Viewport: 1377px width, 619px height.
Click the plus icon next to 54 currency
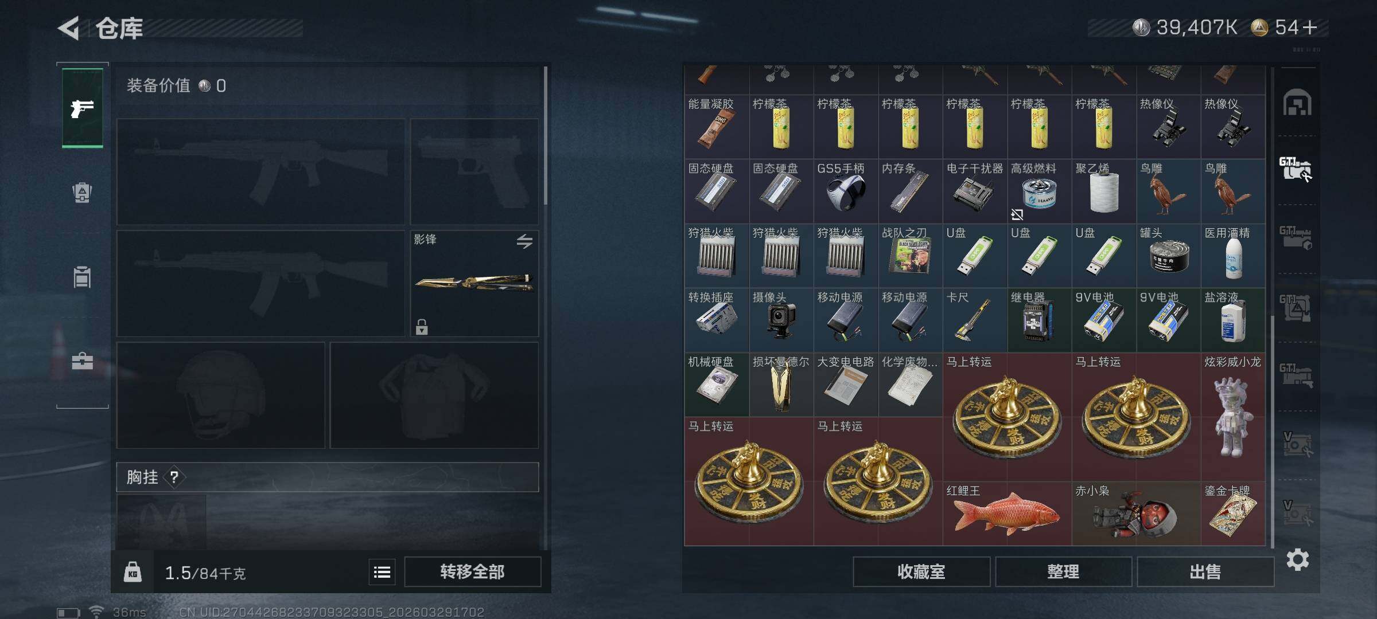[x=1310, y=28]
